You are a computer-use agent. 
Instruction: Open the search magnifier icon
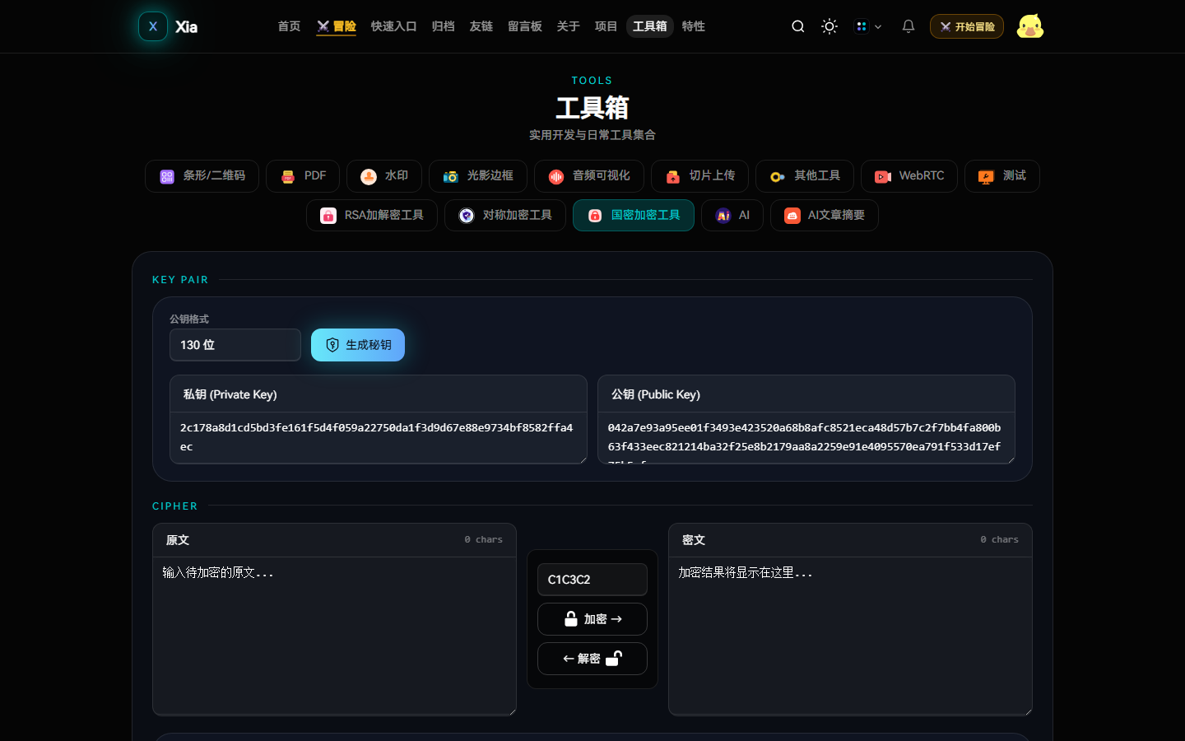(798, 26)
